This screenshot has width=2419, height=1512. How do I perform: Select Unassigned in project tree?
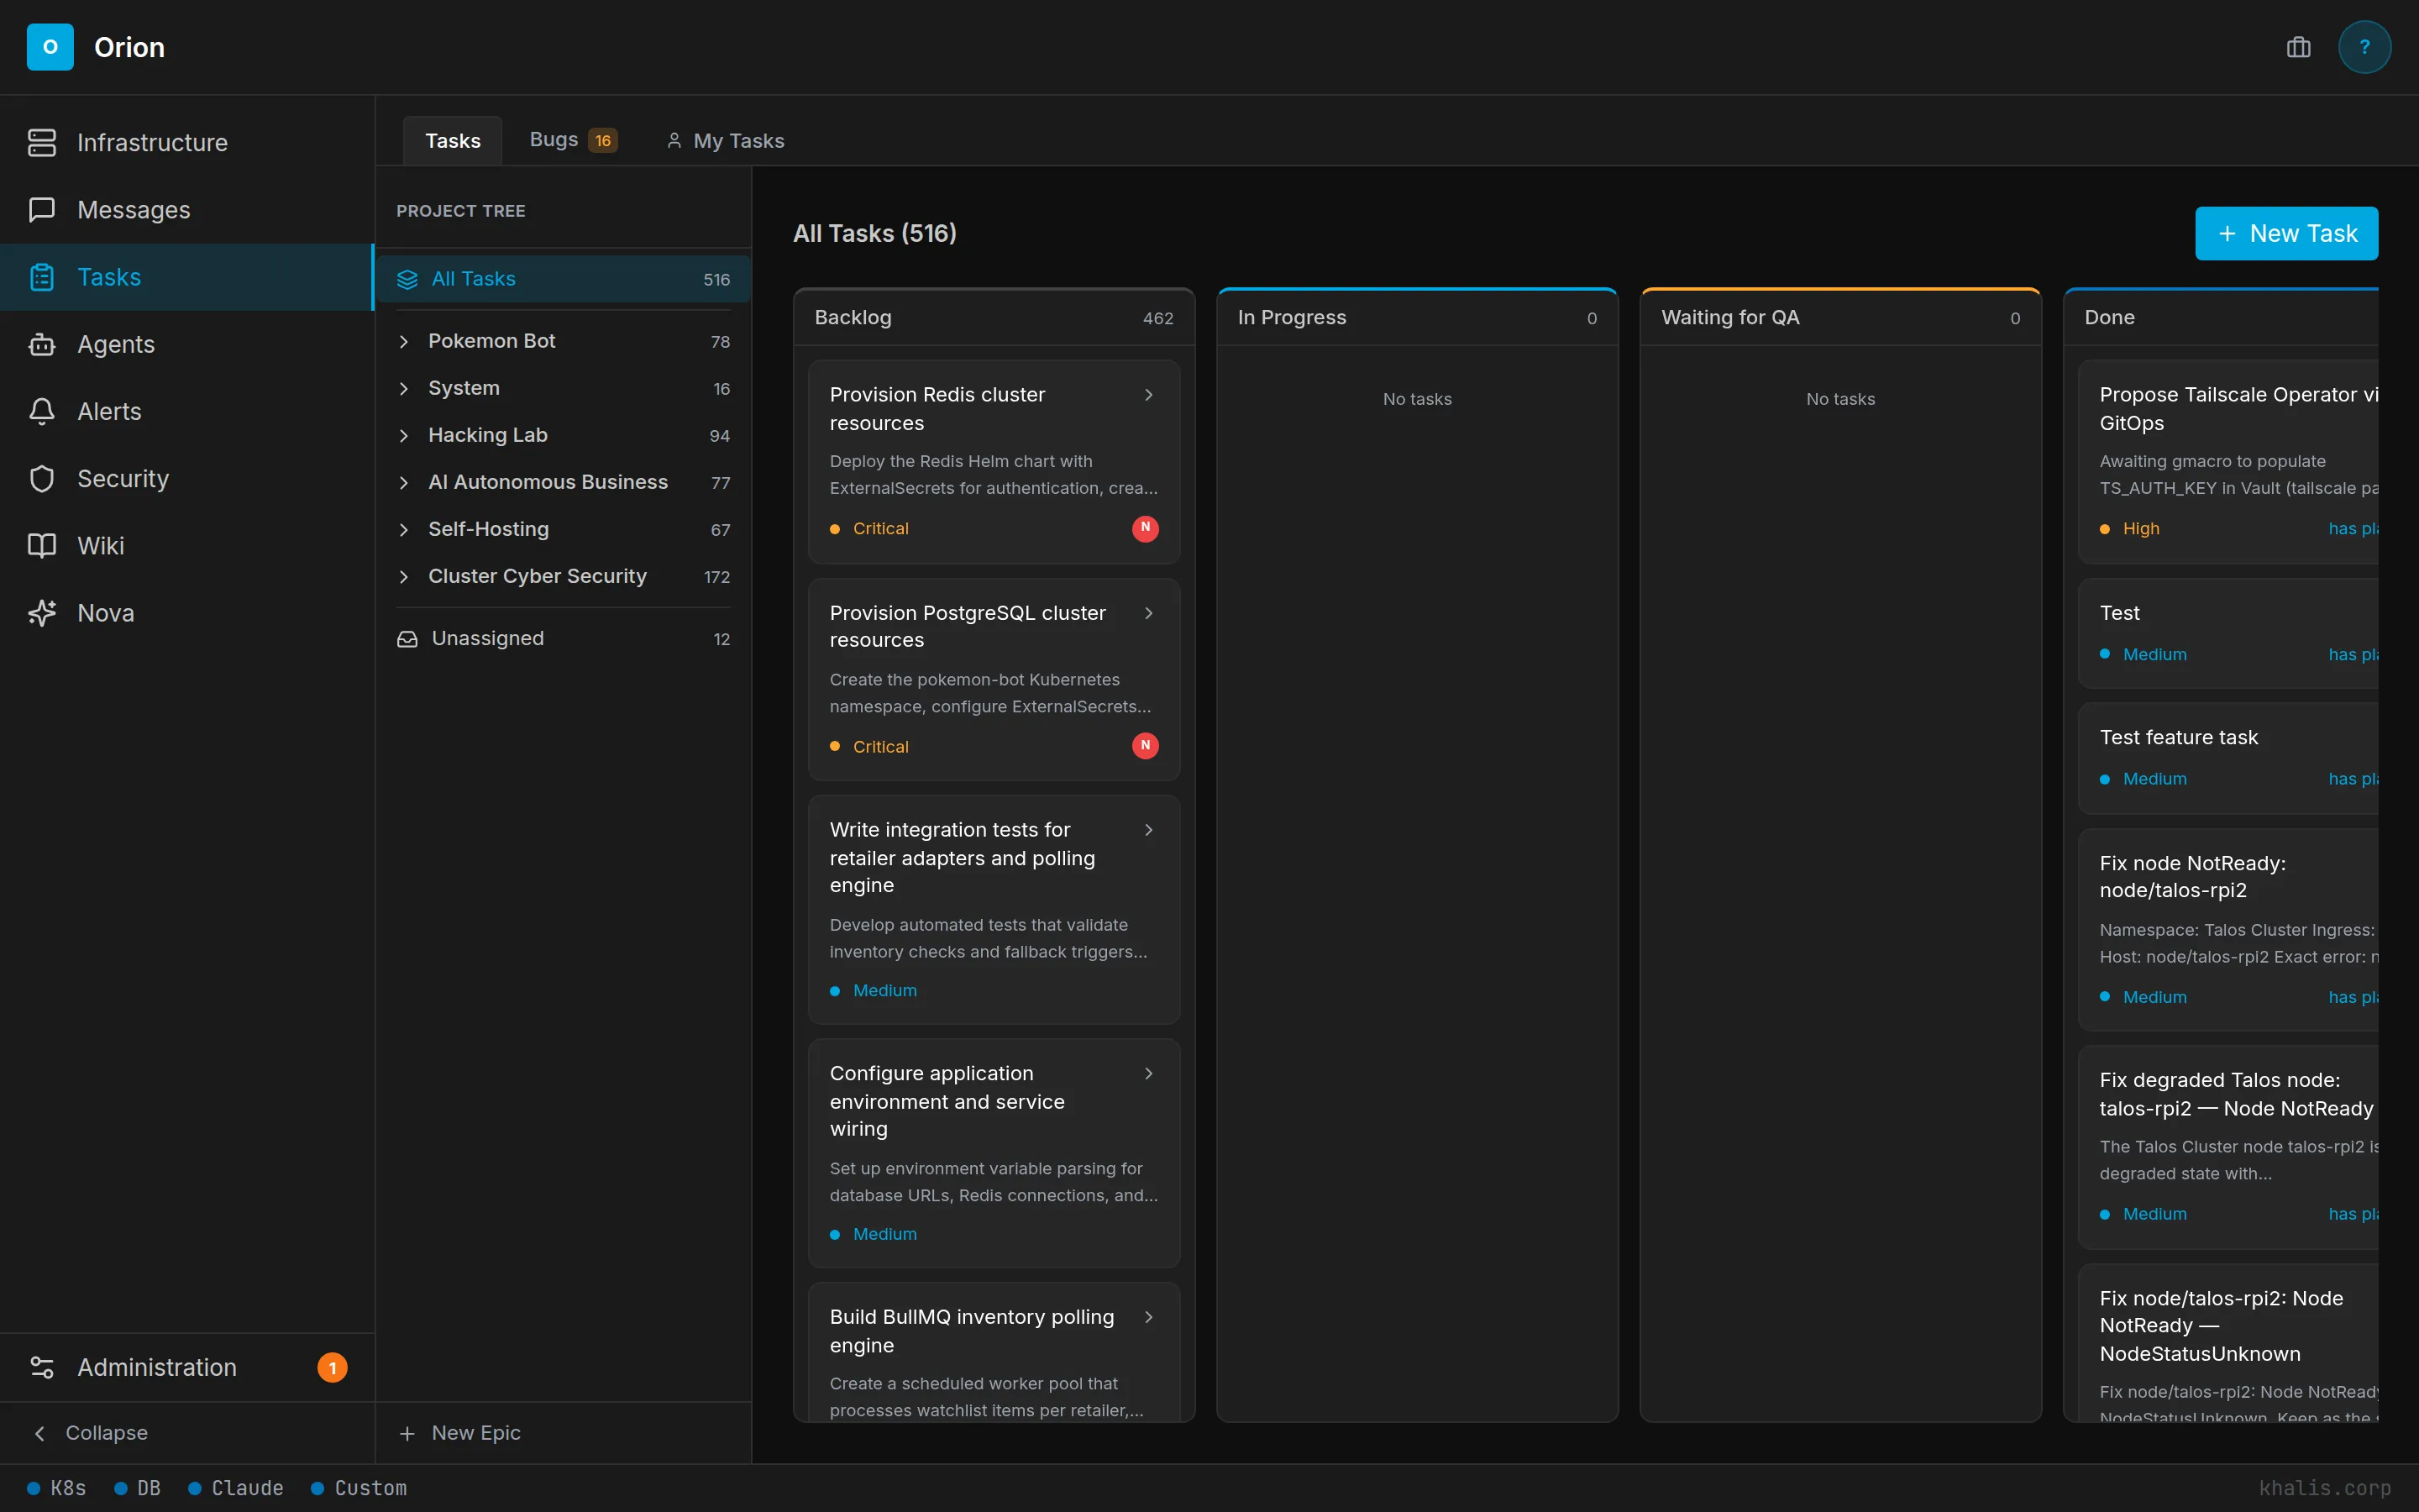pyautogui.click(x=563, y=638)
